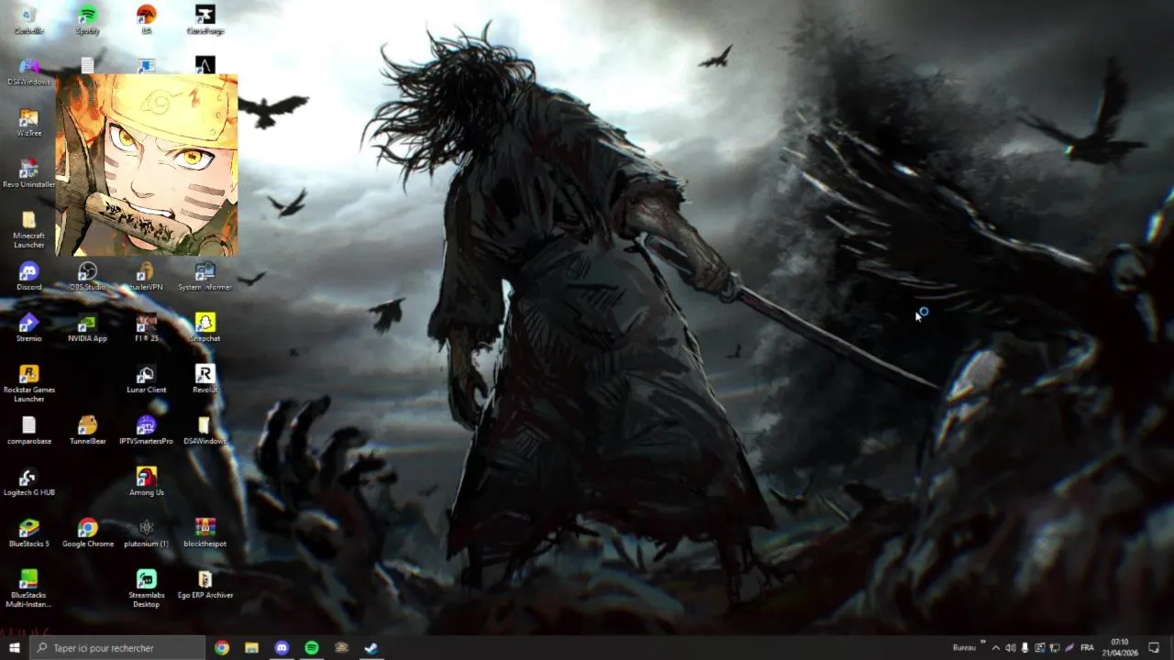The image size is (1174, 660).
Task: Open the Among Us game shortcut
Action: click(146, 482)
